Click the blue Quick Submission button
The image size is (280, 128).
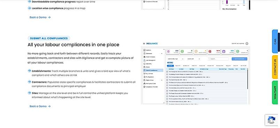[240, 59]
